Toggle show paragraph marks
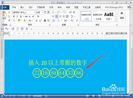 tap(77, 21)
